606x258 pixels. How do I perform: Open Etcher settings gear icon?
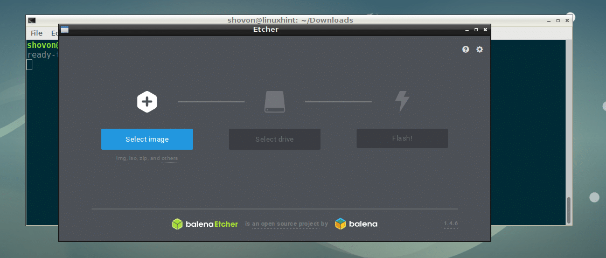pyautogui.click(x=479, y=50)
